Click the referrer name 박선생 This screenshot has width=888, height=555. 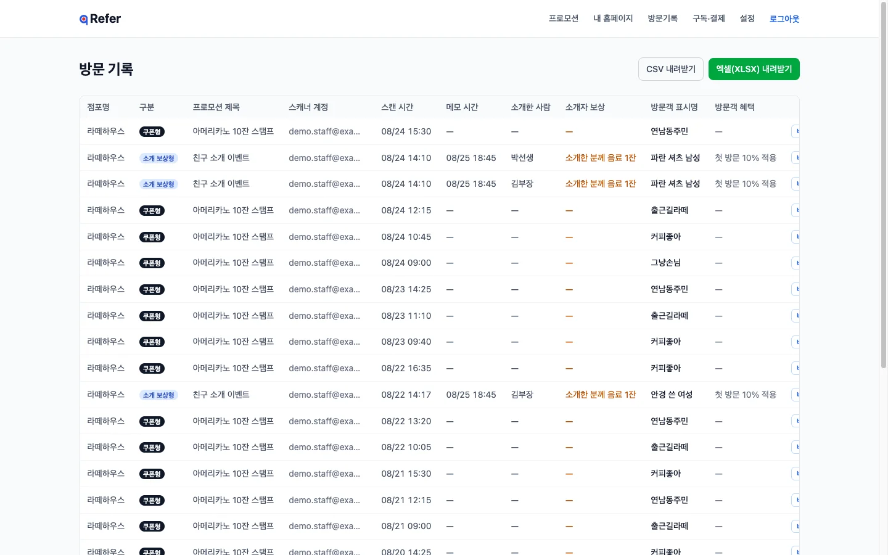522,158
